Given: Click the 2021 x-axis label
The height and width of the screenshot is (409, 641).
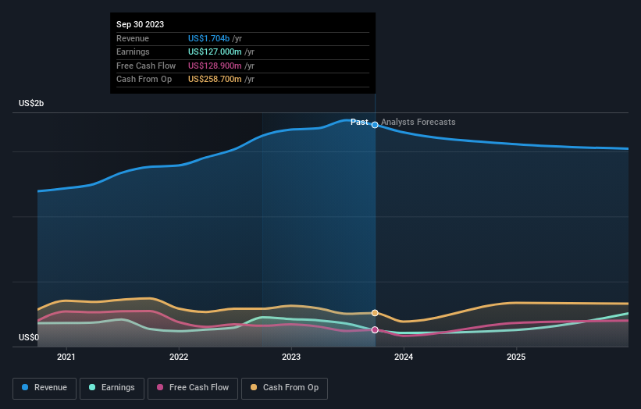Looking at the screenshot, I should (x=66, y=357).
